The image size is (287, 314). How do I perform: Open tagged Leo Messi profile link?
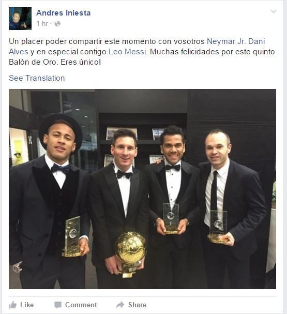coord(128,52)
